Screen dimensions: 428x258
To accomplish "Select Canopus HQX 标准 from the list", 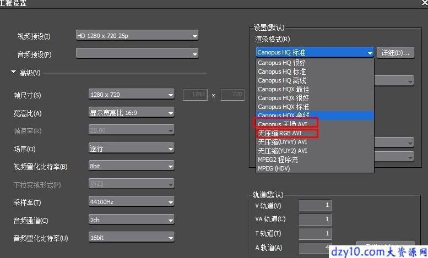I will 315,107.
